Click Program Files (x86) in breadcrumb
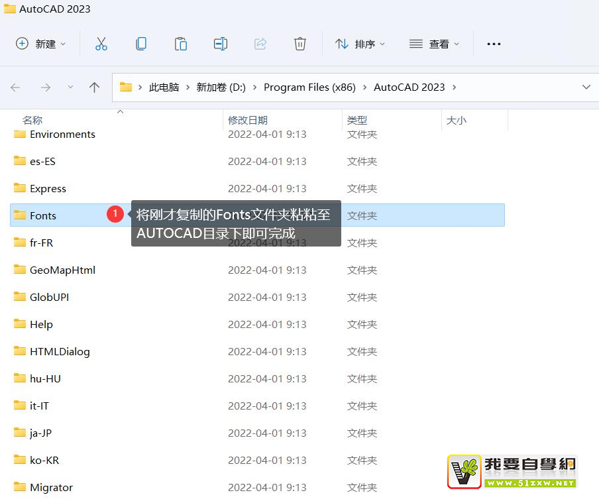The width and height of the screenshot is (599, 503). [x=309, y=87]
